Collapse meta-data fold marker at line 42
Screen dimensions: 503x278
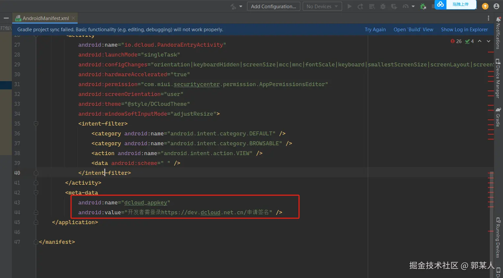pos(36,193)
